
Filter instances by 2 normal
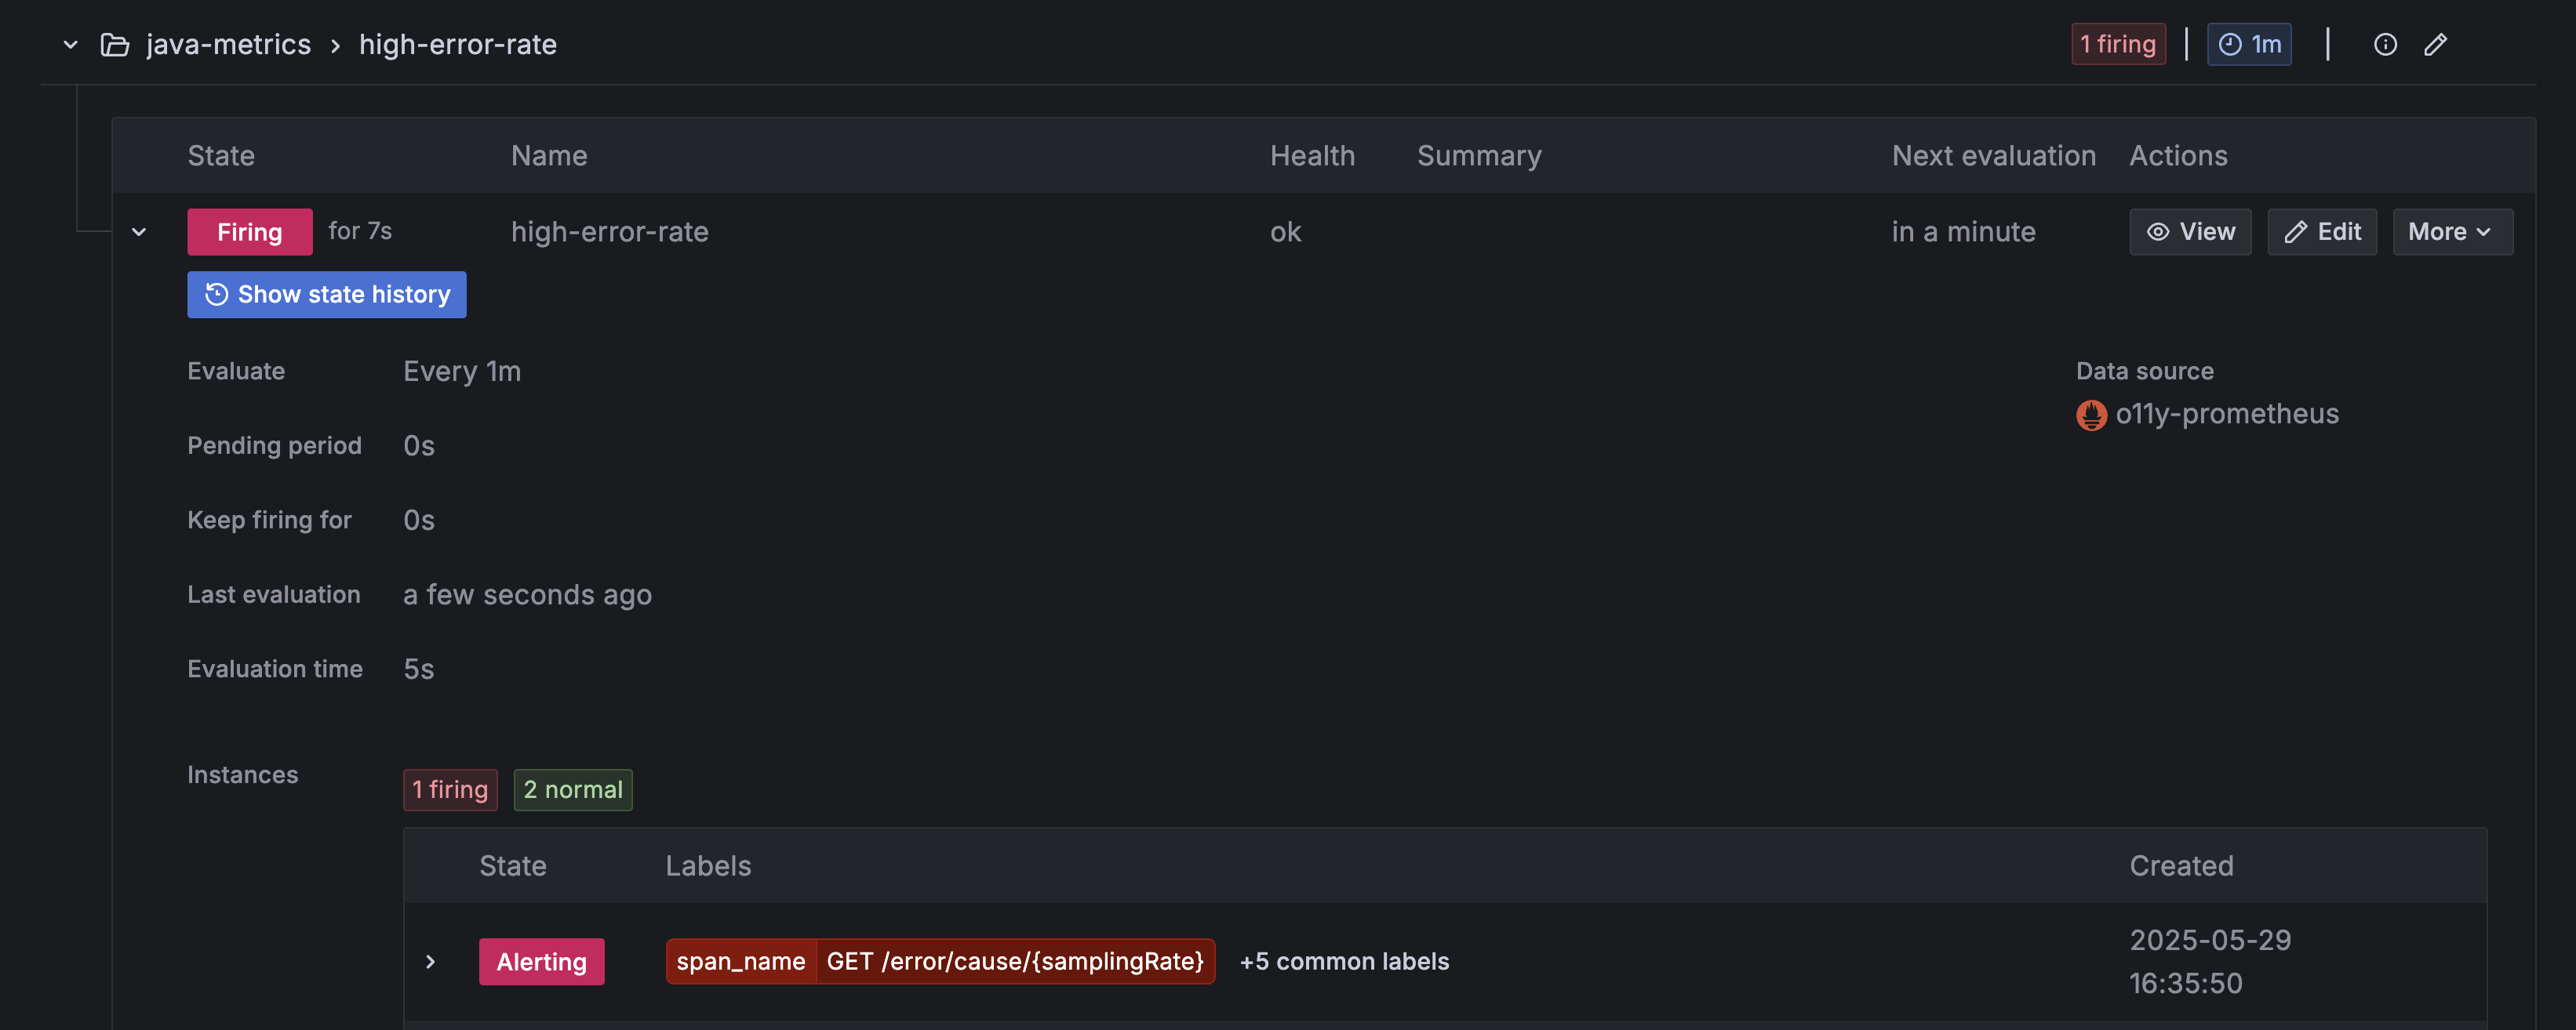(573, 789)
